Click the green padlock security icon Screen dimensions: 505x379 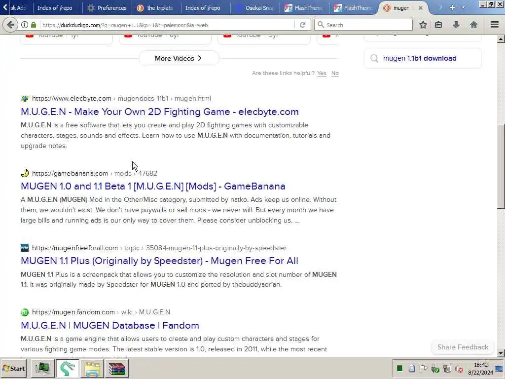point(34,25)
